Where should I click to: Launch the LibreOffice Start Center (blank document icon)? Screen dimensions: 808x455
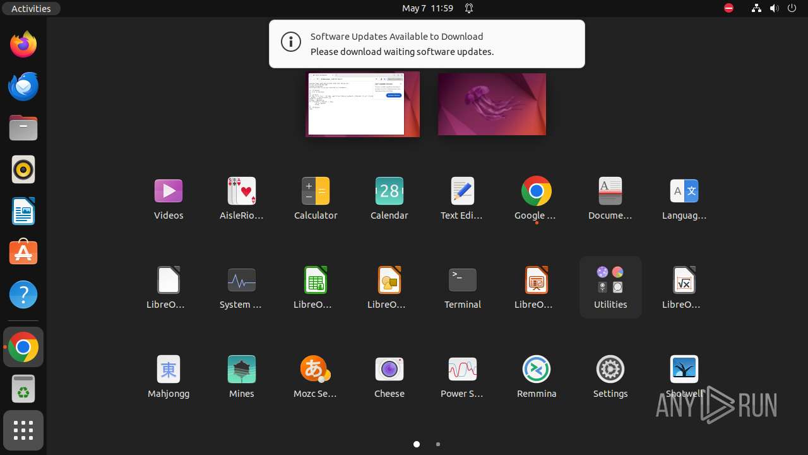(169, 288)
